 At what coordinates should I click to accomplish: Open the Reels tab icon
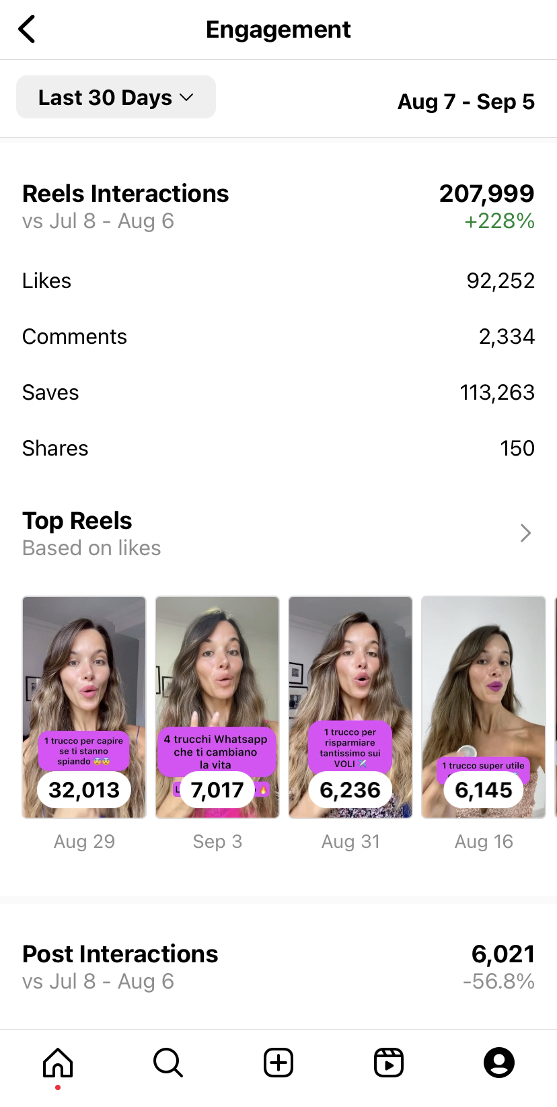389,1063
